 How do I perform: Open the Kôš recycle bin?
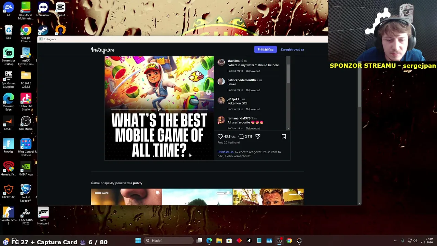click(x=9, y=32)
